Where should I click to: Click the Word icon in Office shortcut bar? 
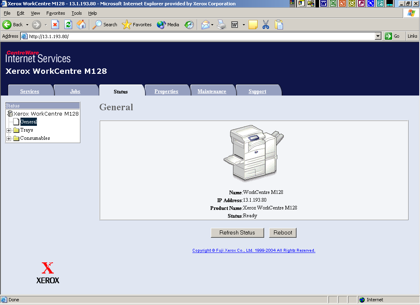pyautogui.click(x=323, y=3)
